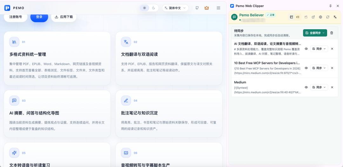The height and width of the screenshot is (167, 343).
Task: Click the 应用下载 button
Action: point(64,17)
